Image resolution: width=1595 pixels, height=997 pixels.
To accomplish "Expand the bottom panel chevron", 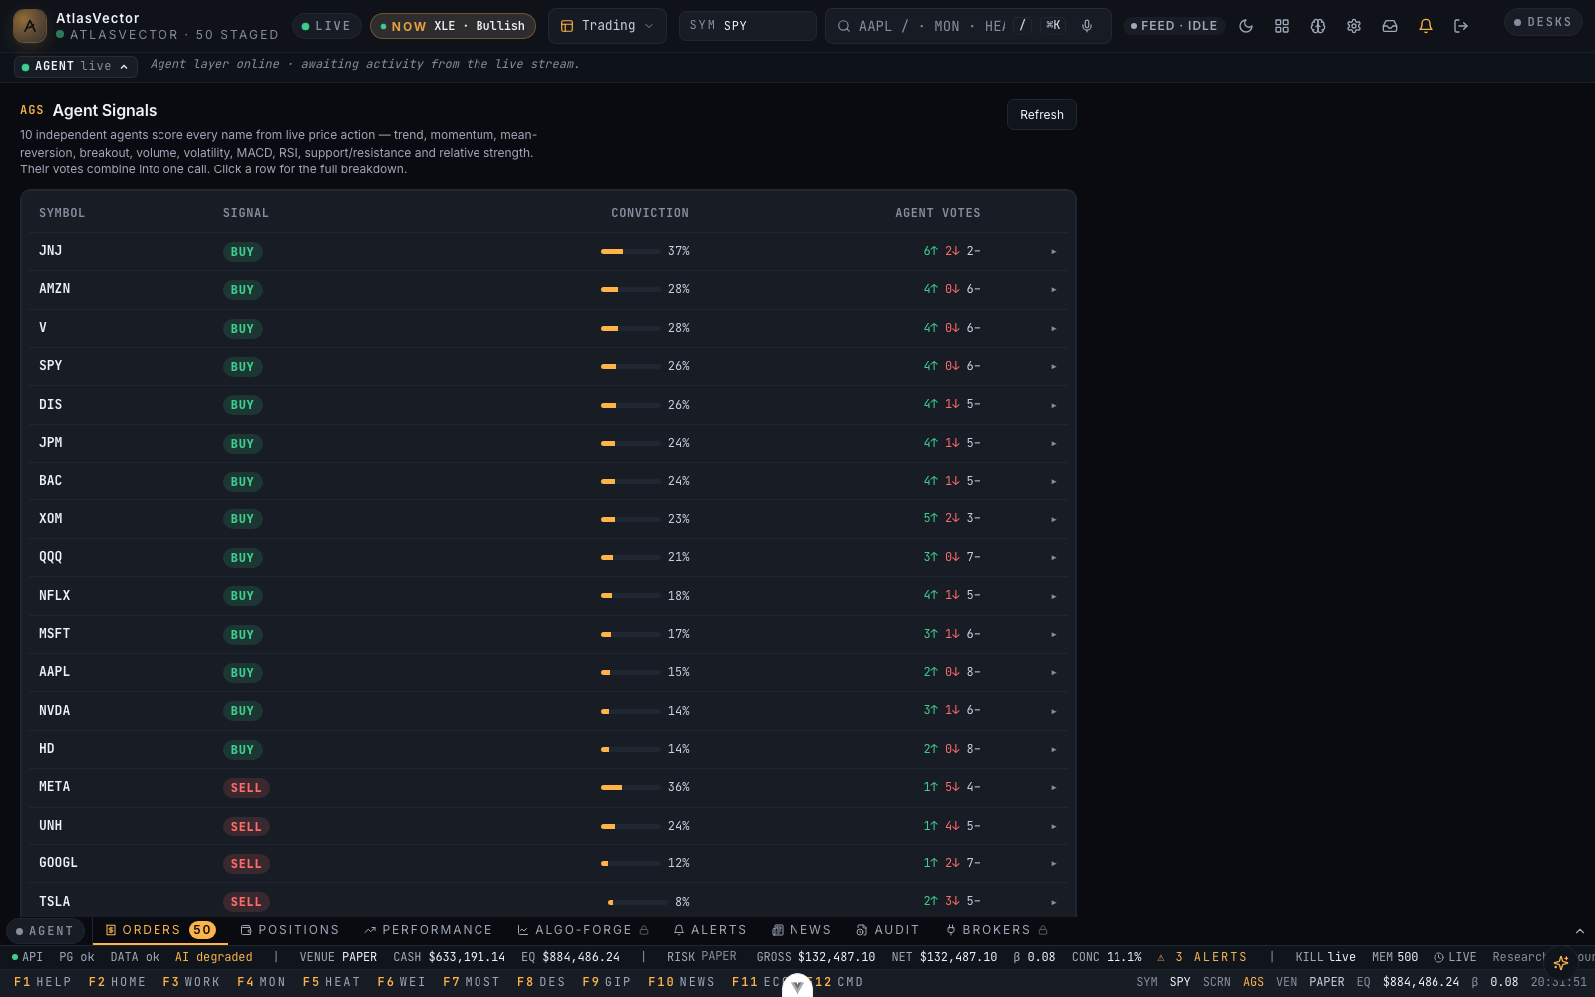I will [1580, 931].
